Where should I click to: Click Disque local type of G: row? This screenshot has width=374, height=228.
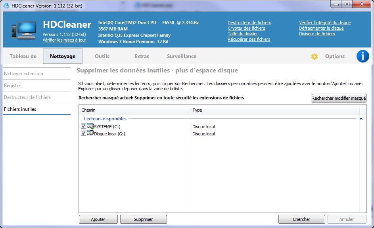click(203, 134)
